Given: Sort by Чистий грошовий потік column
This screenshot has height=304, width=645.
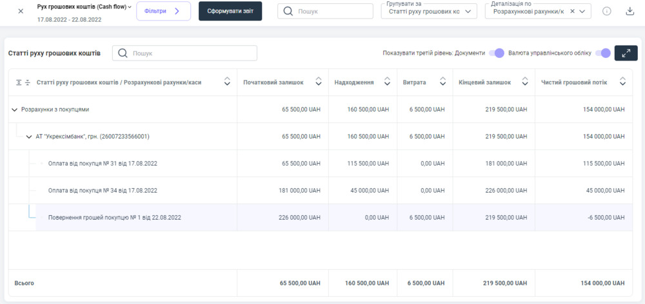Looking at the screenshot, I should click(622, 82).
